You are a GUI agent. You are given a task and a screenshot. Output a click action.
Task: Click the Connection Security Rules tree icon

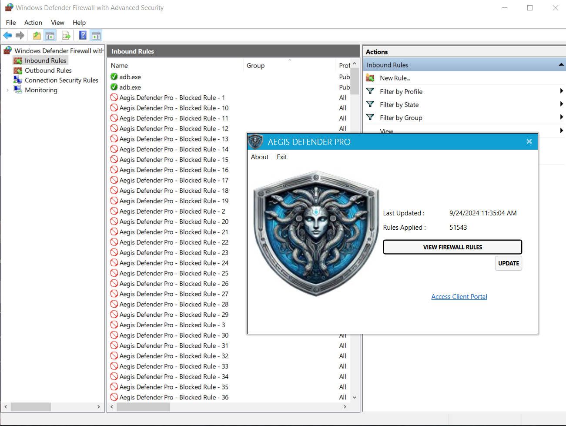pyautogui.click(x=18, y=80)
